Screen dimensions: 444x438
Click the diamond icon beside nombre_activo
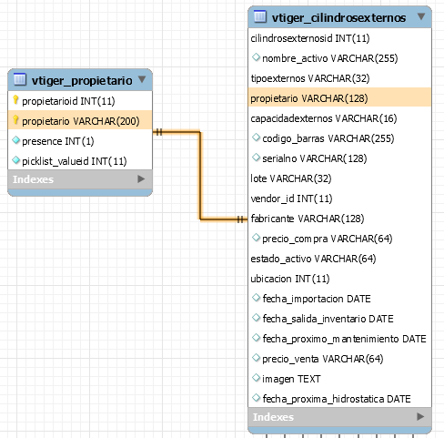[256, 57]
